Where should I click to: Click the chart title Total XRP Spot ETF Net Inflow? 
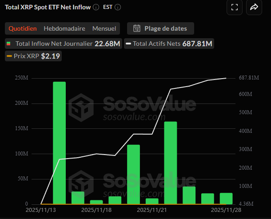point(47,7)
